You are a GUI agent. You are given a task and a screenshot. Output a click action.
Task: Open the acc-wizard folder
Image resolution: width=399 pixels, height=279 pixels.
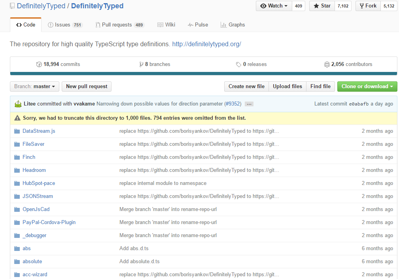(x=35, y=274)
